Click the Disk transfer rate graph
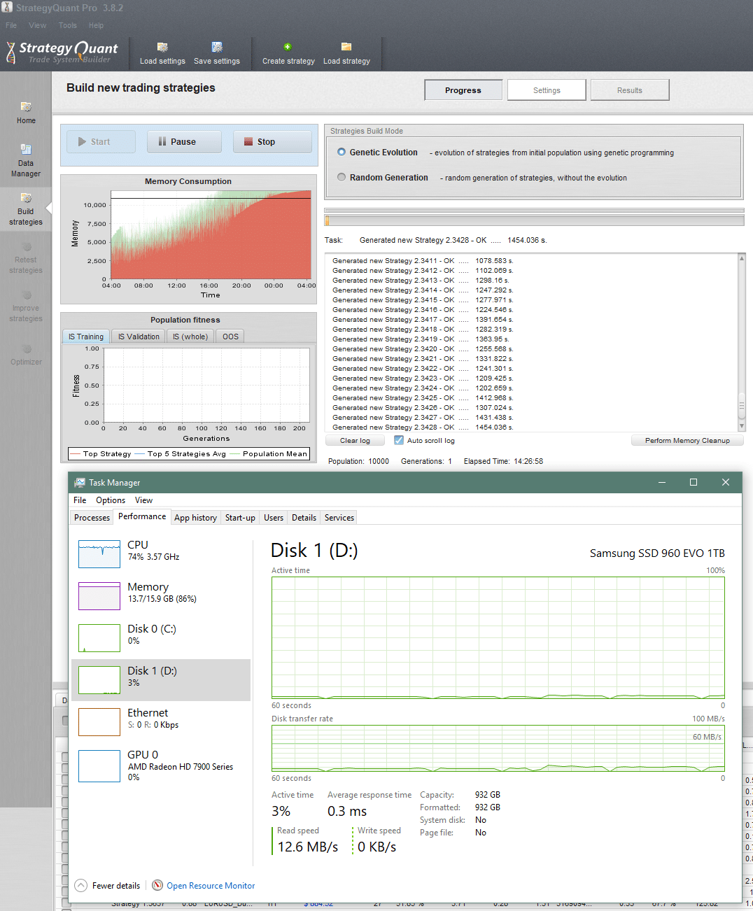Image resolution: width=753 pixels, height=911 pixels. [498, 748]
